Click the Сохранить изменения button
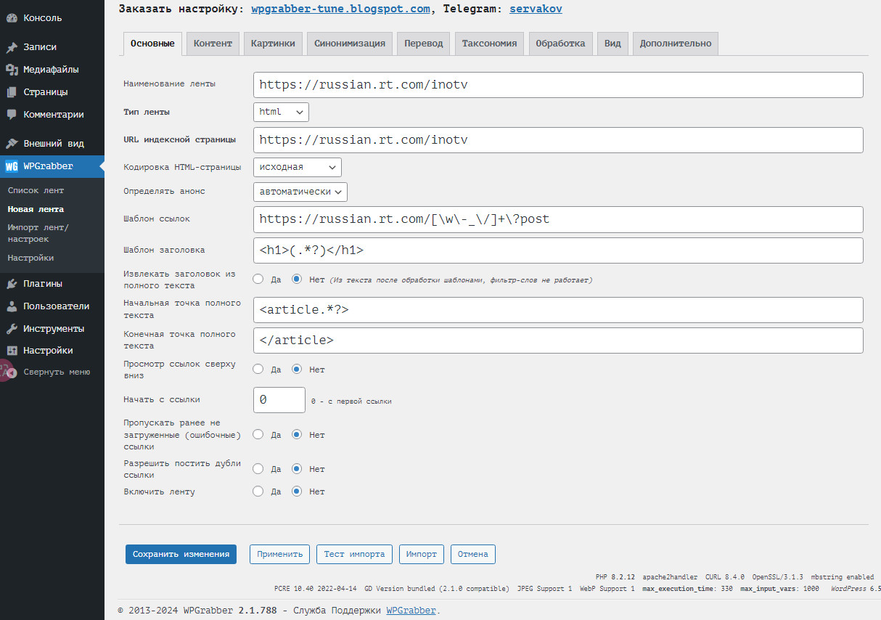This screenshot has height=620, width=881. point(181,554)
